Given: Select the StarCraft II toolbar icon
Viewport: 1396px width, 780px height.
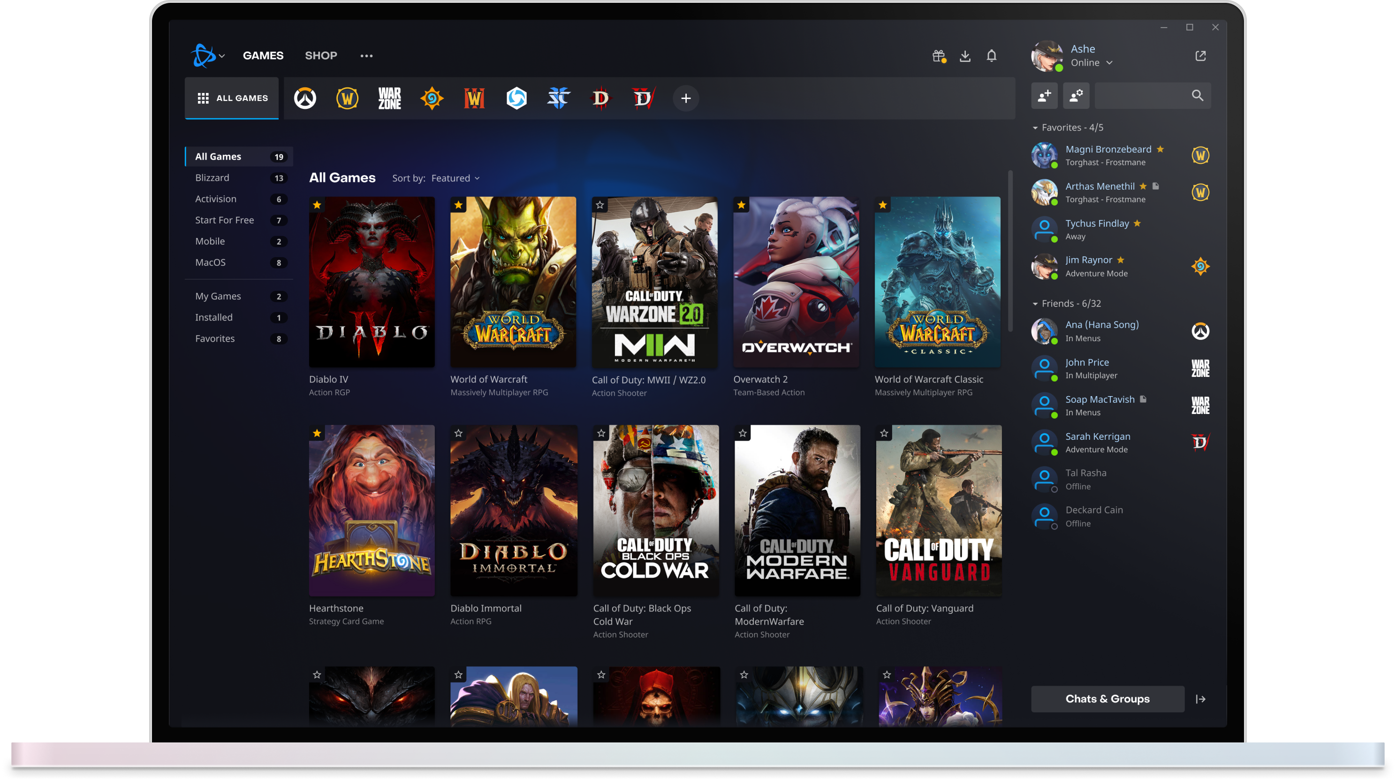Looking at the screenshot, I should 558,98.
